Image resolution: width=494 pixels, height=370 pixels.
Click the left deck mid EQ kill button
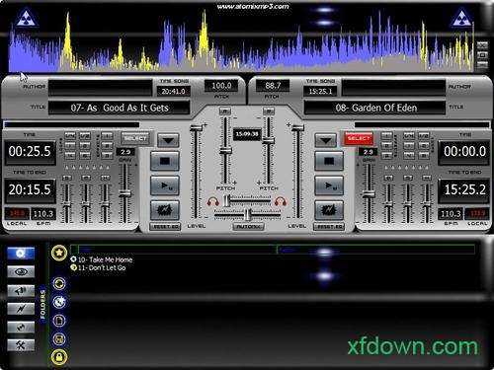point(86,178)
